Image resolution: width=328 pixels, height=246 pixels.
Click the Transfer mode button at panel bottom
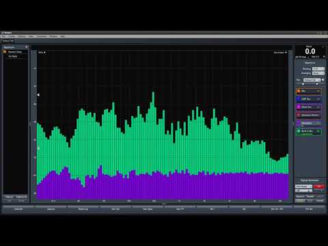pos(310,196)
